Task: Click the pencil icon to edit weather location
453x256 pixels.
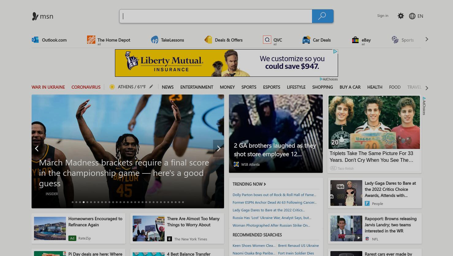Action: (x=151, y=87)
